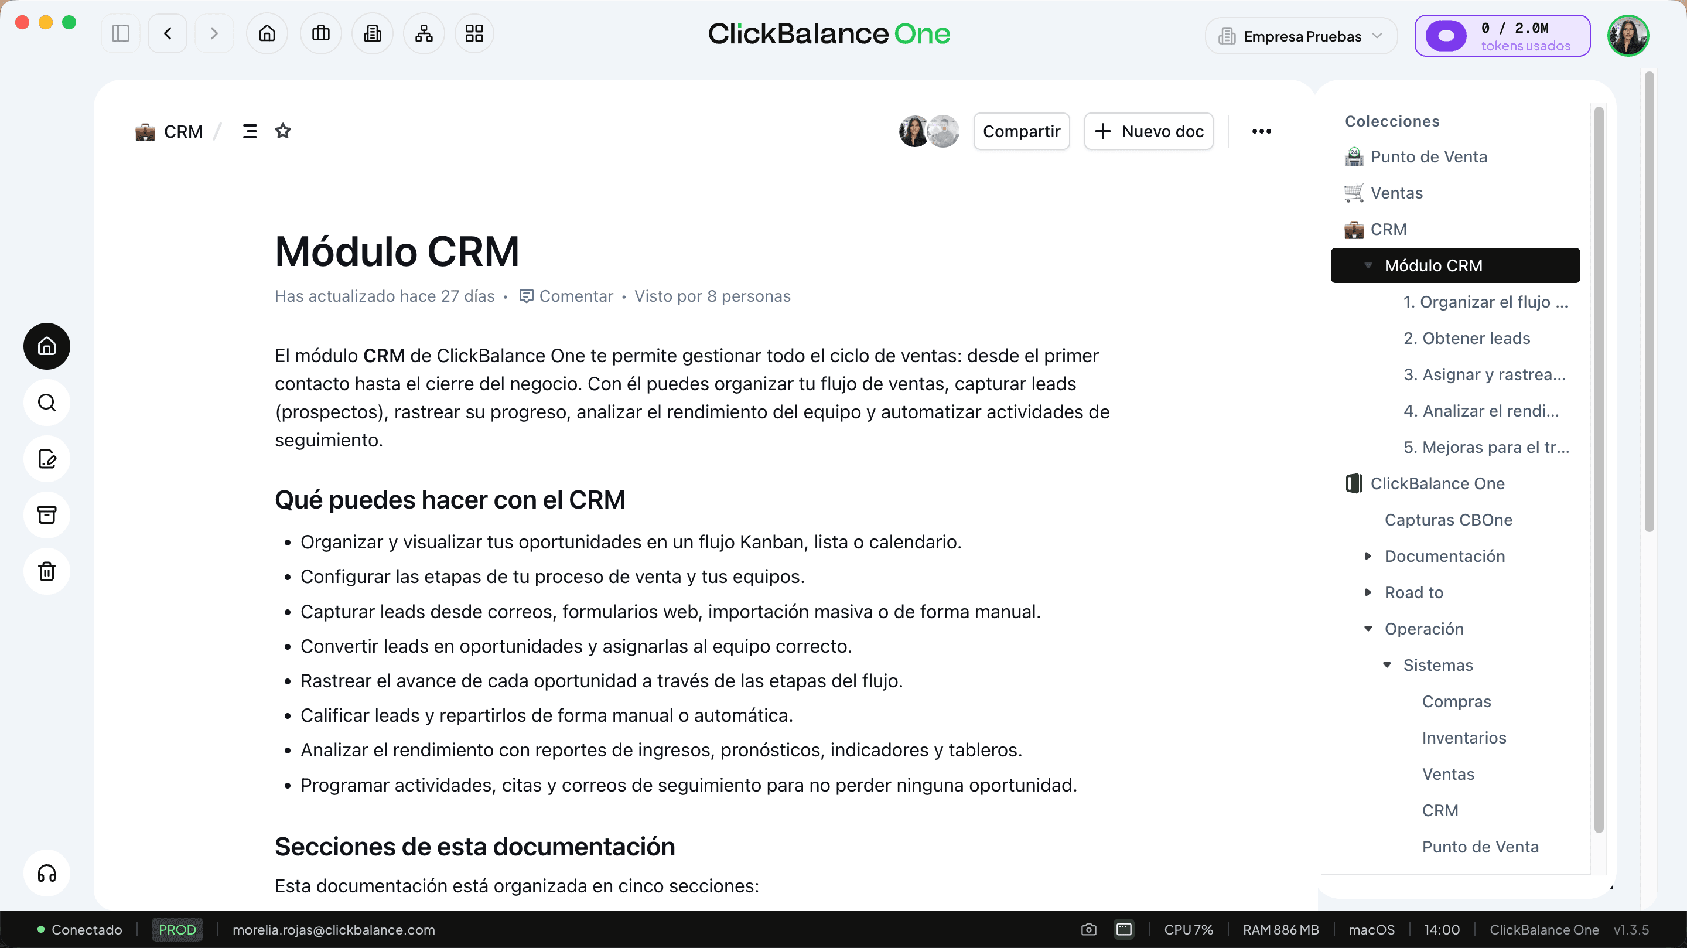1687x948 pixels.
Task: Go forward with the right arrow button
Action: (214, 33)
